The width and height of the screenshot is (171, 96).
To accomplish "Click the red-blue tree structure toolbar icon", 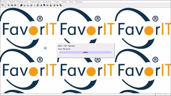I will point(8,5).
